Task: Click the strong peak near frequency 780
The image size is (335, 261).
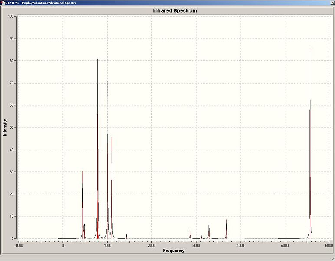Action: (x=98, y=149)
